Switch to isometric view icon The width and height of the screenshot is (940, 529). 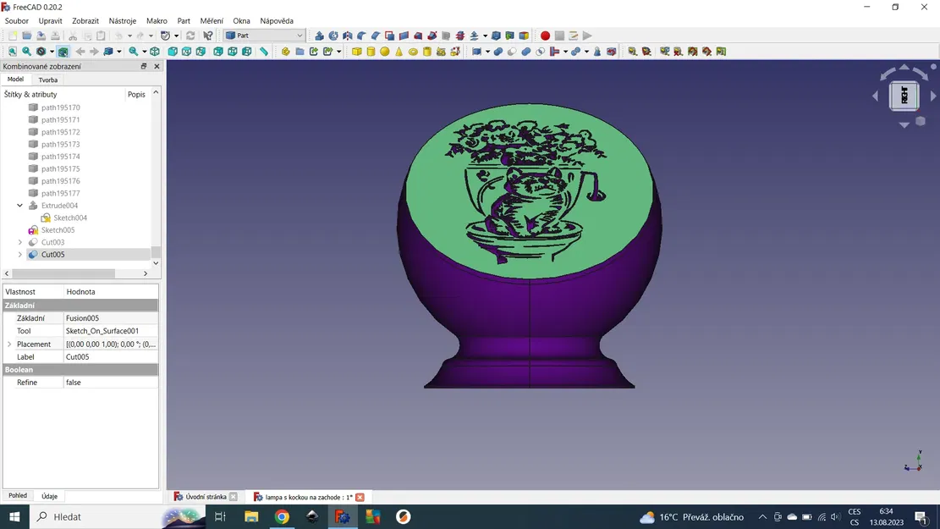click(x=155, y=52)
